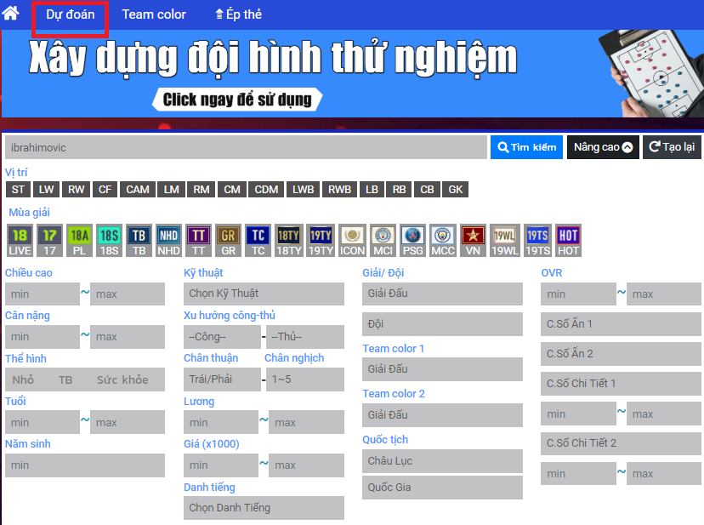Open the Châu Lục nationality dropdown
Viewport: 704px width, 525px height.
coord(442,461)
